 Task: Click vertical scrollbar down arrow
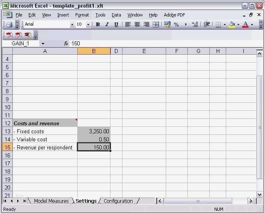tap(259, 195)
